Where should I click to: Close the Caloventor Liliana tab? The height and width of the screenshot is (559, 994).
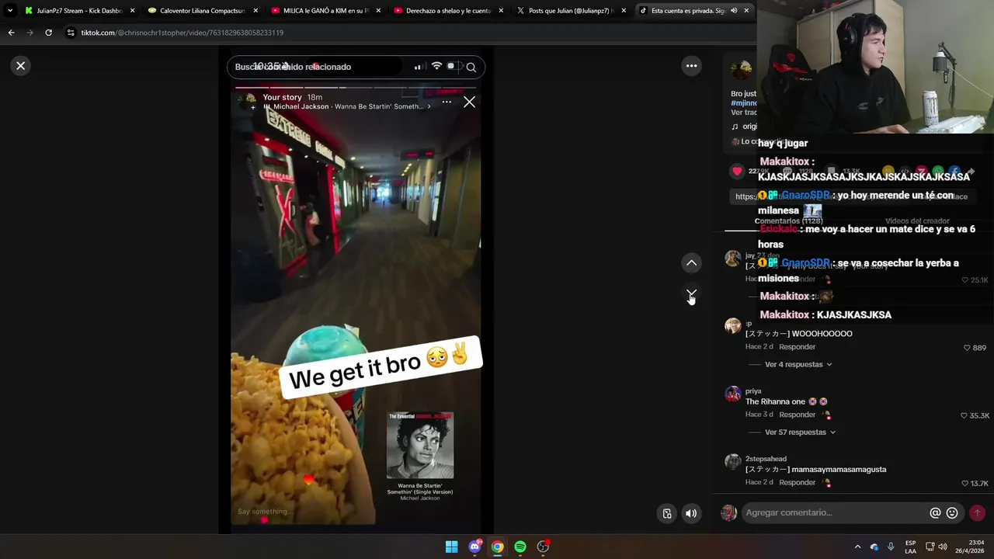[x=255, y=11]
